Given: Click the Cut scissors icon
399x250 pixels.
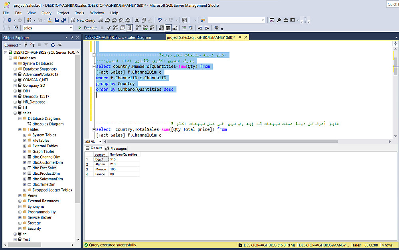Looking at the screenshot, I should [x=137, y=20].
